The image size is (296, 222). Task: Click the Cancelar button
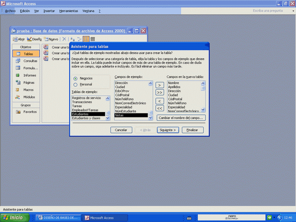pos(121,130)
